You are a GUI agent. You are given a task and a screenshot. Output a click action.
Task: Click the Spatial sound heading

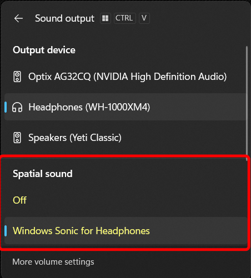43,174
